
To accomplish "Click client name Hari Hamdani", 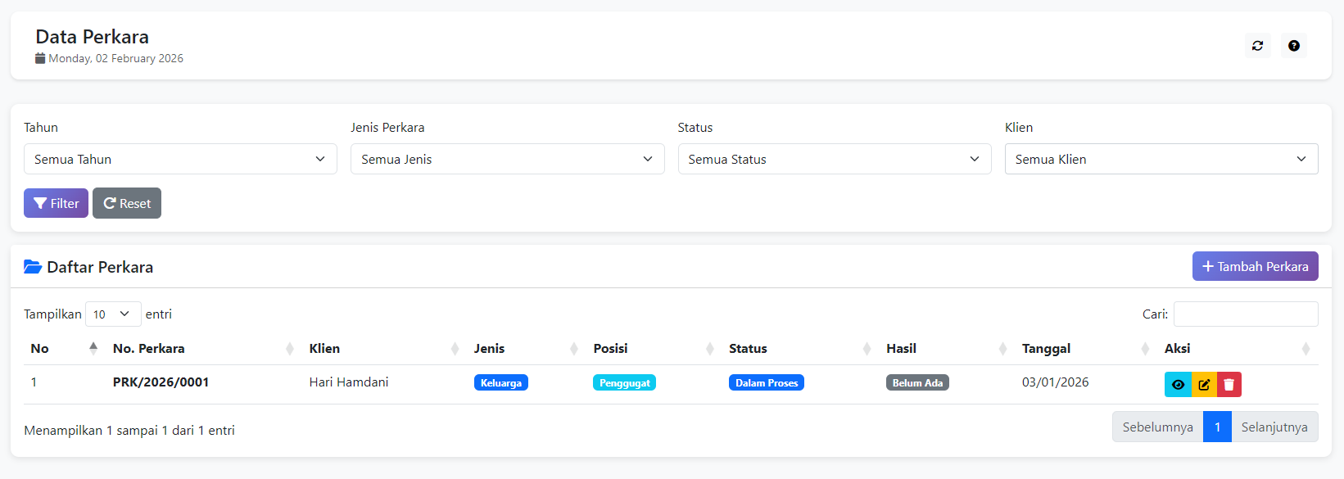I will (349, 382).
